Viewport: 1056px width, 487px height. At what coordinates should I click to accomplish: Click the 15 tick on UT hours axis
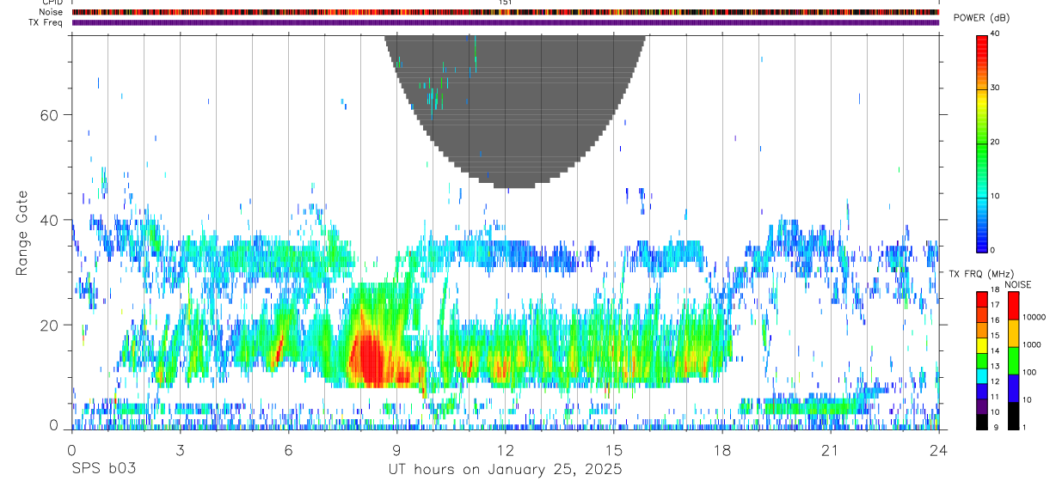click(x=613, y=450)
